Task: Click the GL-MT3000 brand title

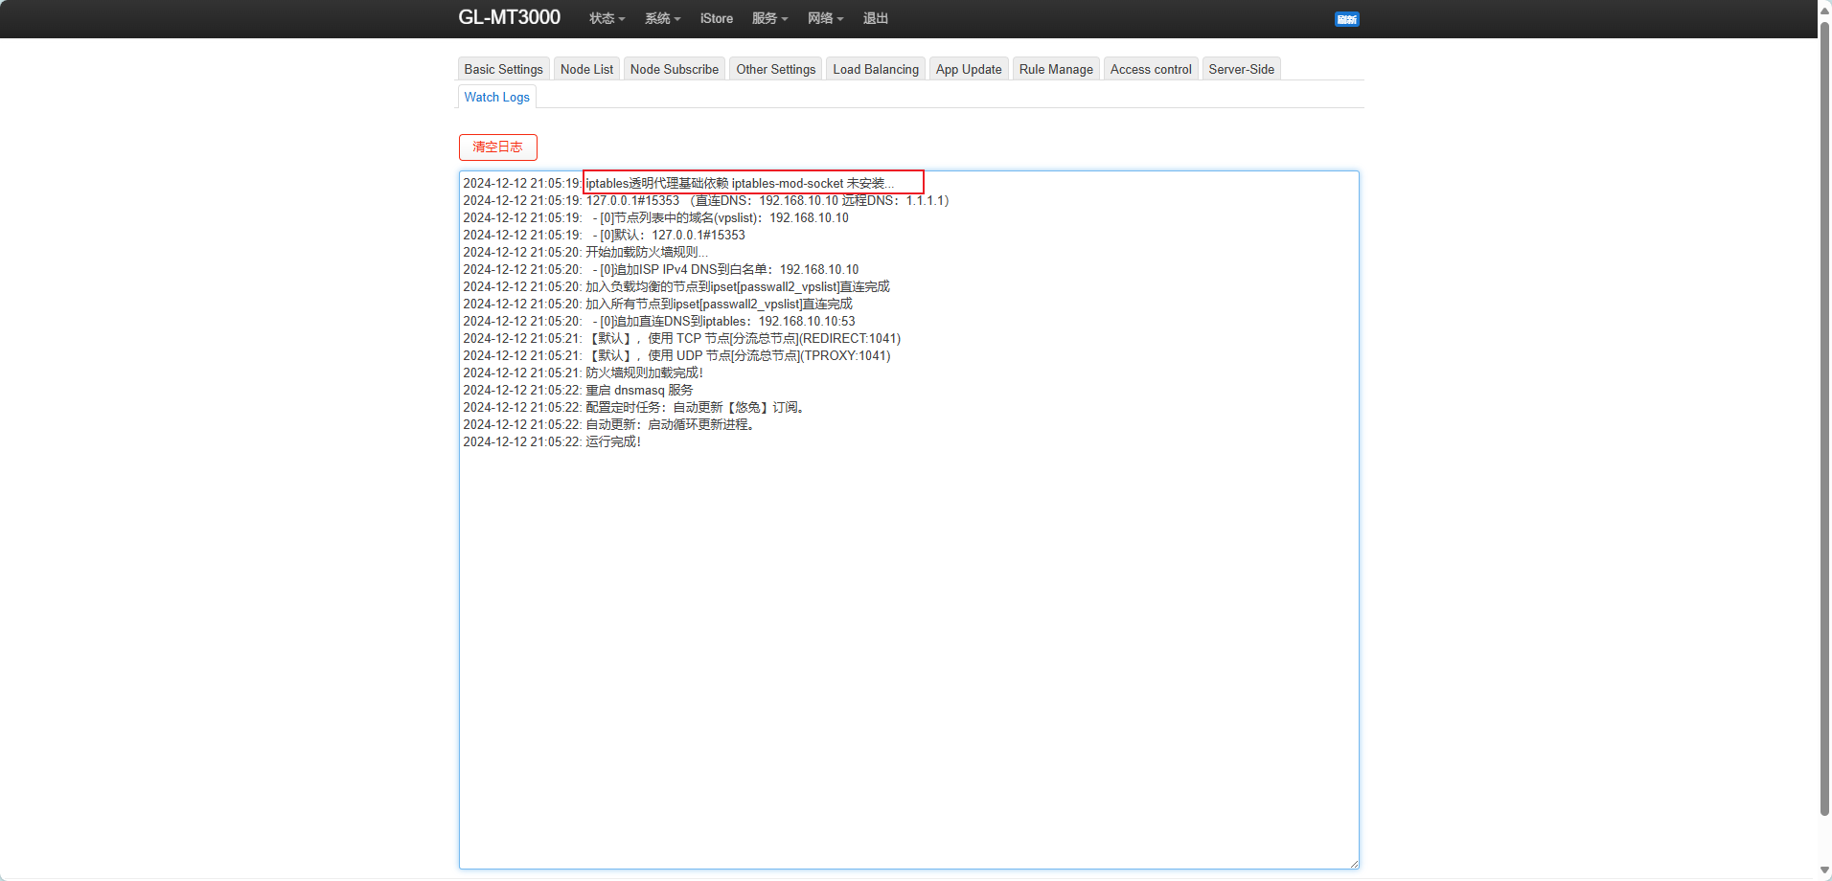Action: click(509, 17)
